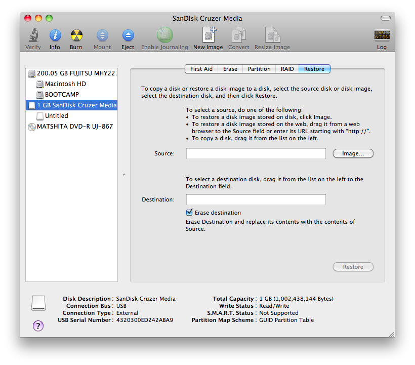This screenshot has width=415, height=365.
Task: Select the Untitled volume name
Action: click(56, 115)
